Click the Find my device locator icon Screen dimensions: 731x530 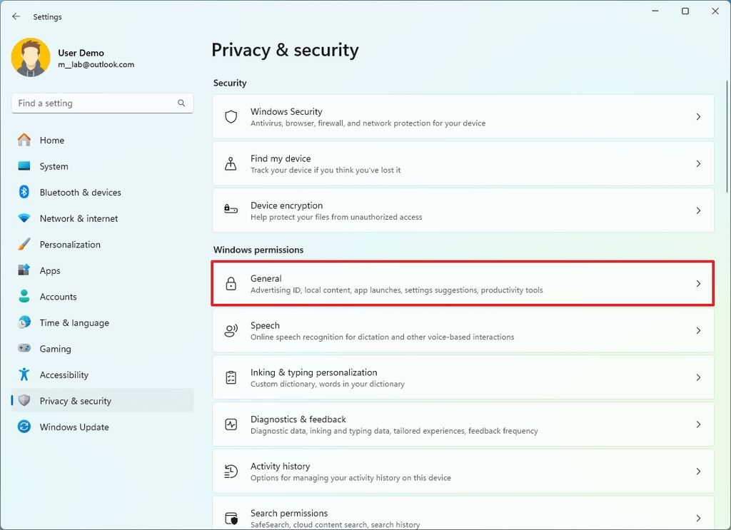[231, 163]
